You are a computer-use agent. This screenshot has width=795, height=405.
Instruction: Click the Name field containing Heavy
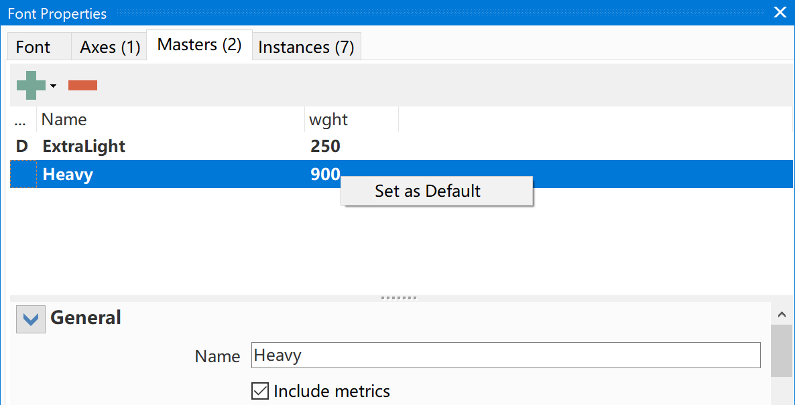point(506,355)
